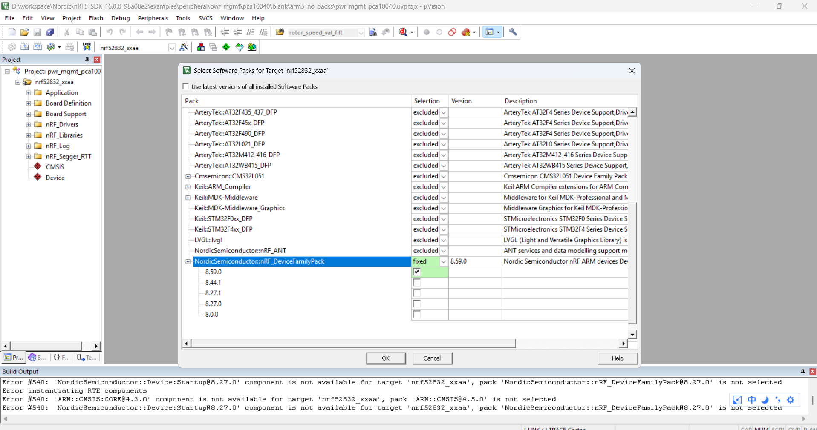Open the Select Software Packs icon
Screen dimensions: 817x430
click(239, 47)
